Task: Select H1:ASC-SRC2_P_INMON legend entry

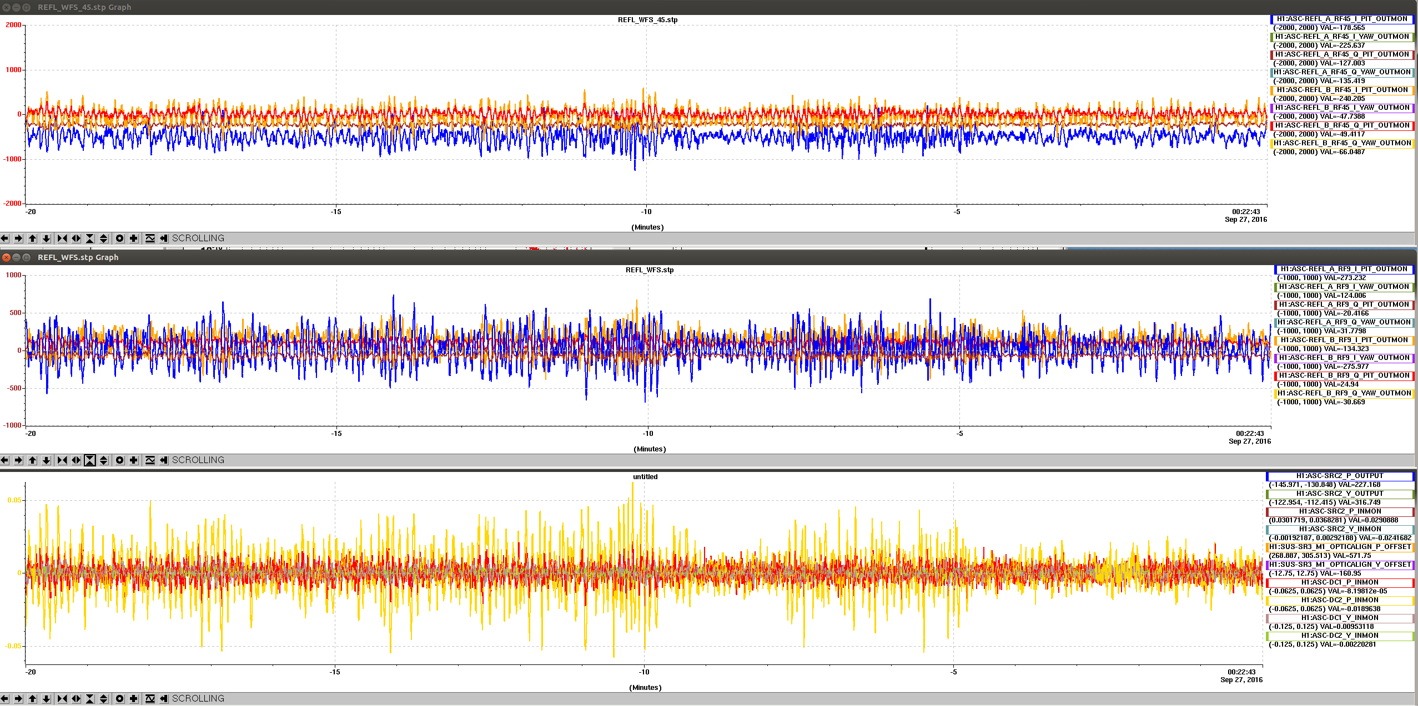Action: 1340,511
